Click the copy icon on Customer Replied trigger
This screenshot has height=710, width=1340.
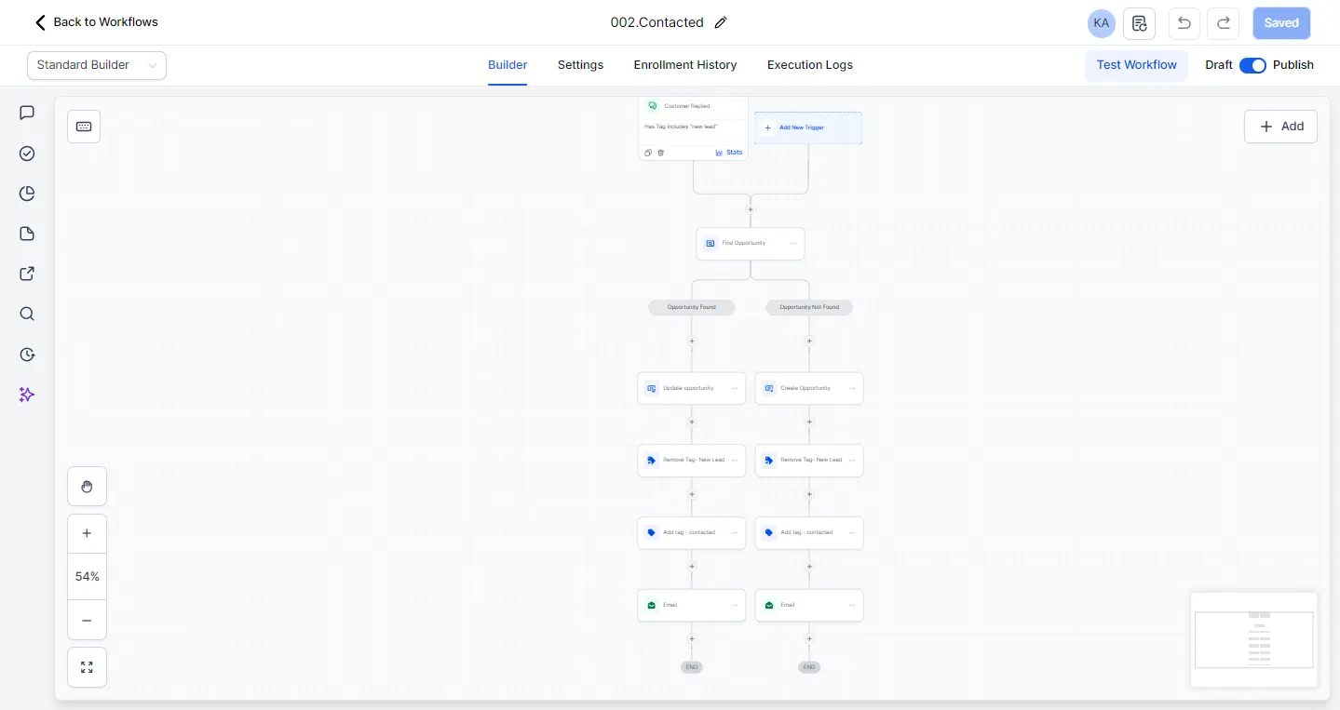tap(648, 153)
